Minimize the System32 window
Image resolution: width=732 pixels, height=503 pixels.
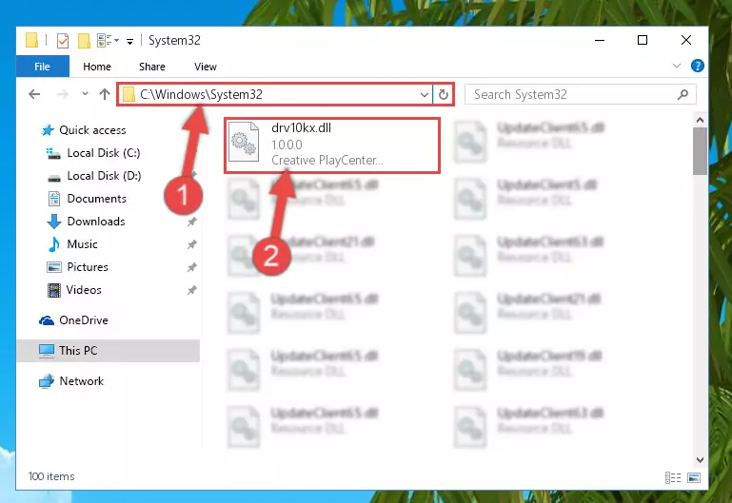pyautogui.click(x=600, y=40)
